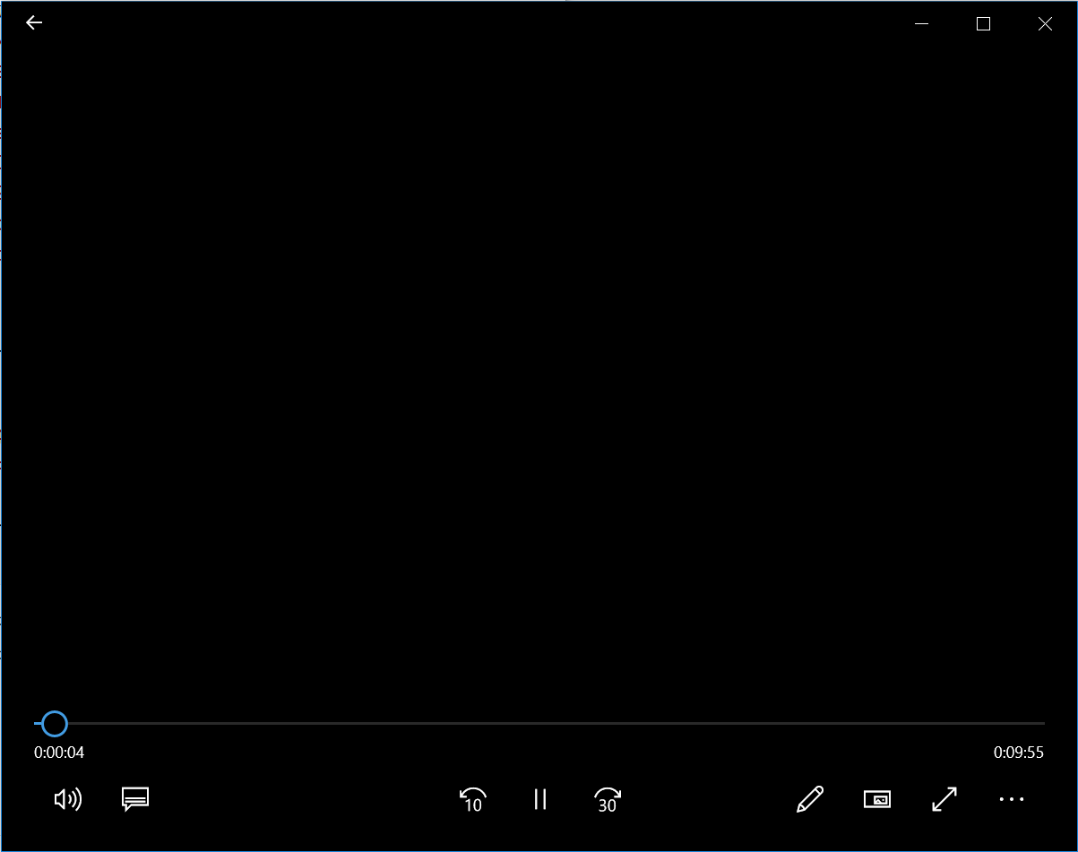This screenshot has height=852, width=1078.
Task: Click the seek bar thumb circle
Action: click(55, 723)
